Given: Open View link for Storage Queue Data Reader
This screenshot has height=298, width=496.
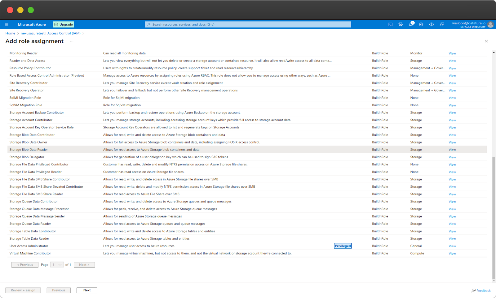Looking at the screenshot, I should pyautogui.click(x=452, y=224).
